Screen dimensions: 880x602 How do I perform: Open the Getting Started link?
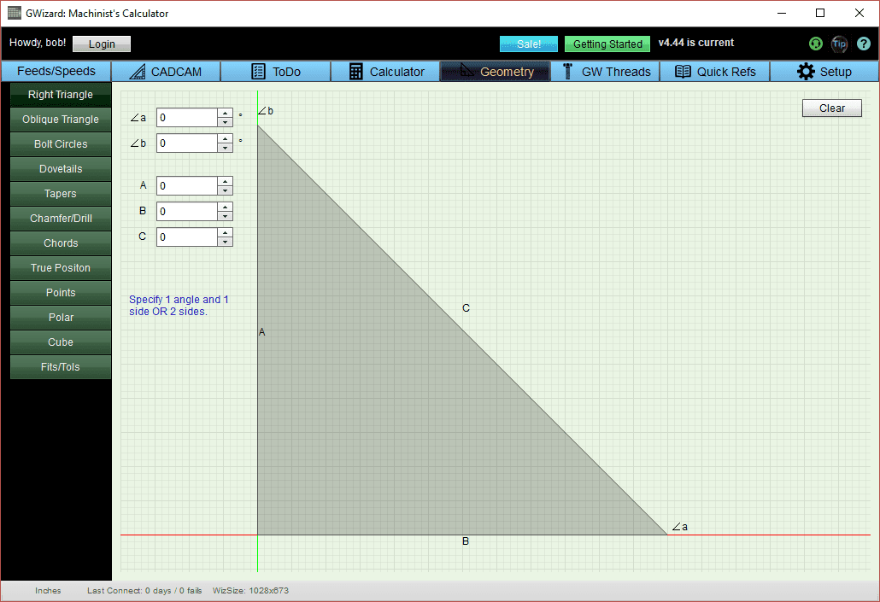pos(607,44)
